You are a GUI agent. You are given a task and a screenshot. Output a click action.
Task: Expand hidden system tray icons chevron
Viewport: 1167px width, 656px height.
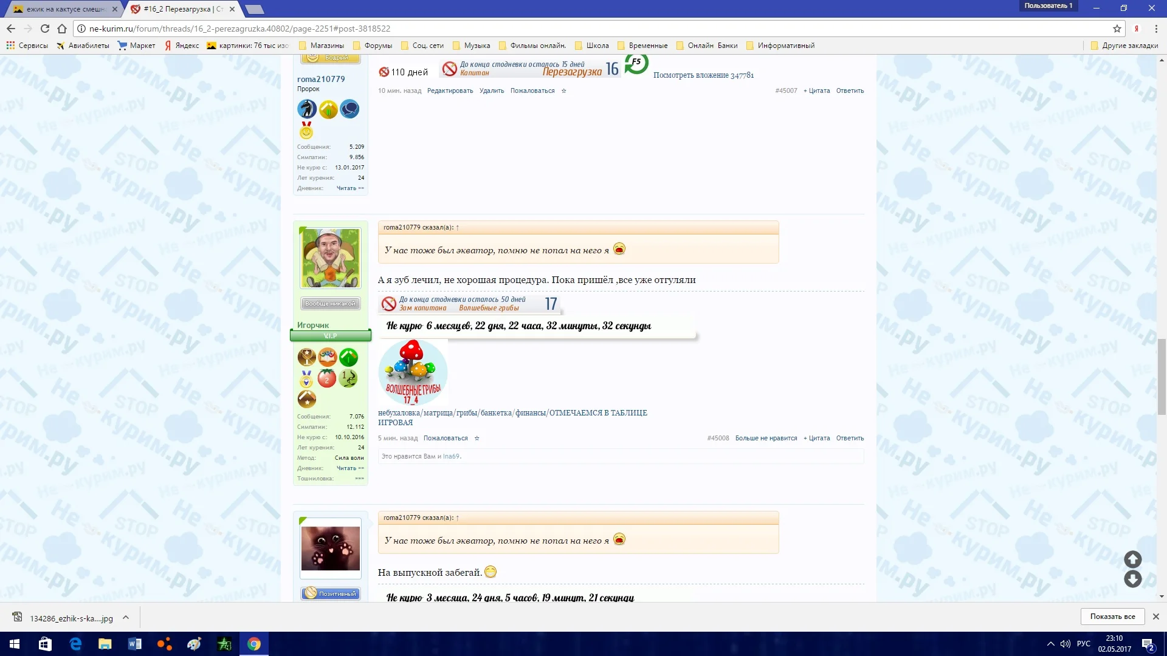pos(1050,644)
